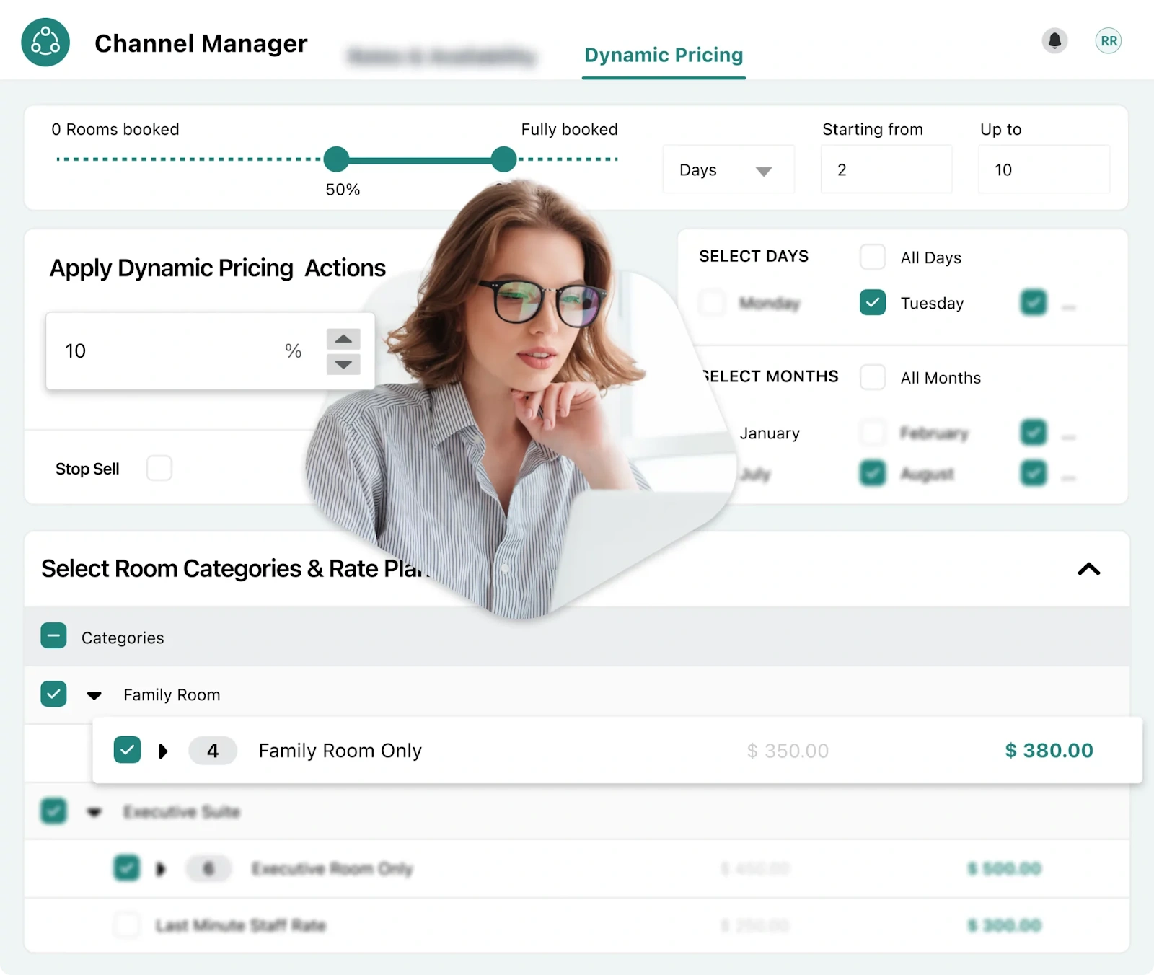Check the All Days checkbox
The height and width of the screenshot is (975, 1154).
click(873, 257)
